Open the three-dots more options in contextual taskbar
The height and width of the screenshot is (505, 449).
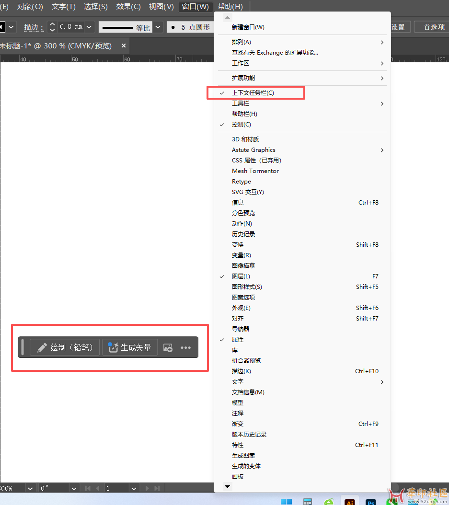186,348
